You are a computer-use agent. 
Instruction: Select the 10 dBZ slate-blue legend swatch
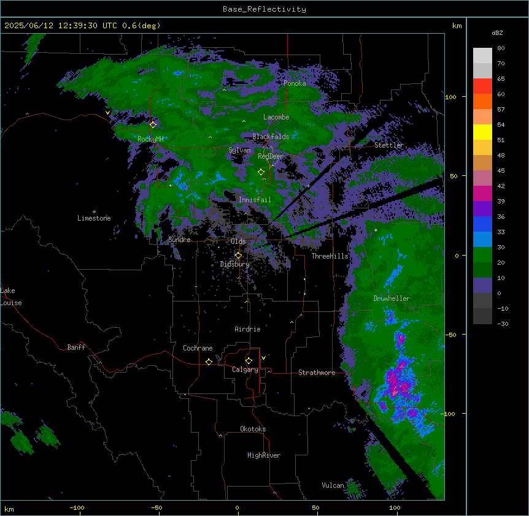[x=482, y=286]
